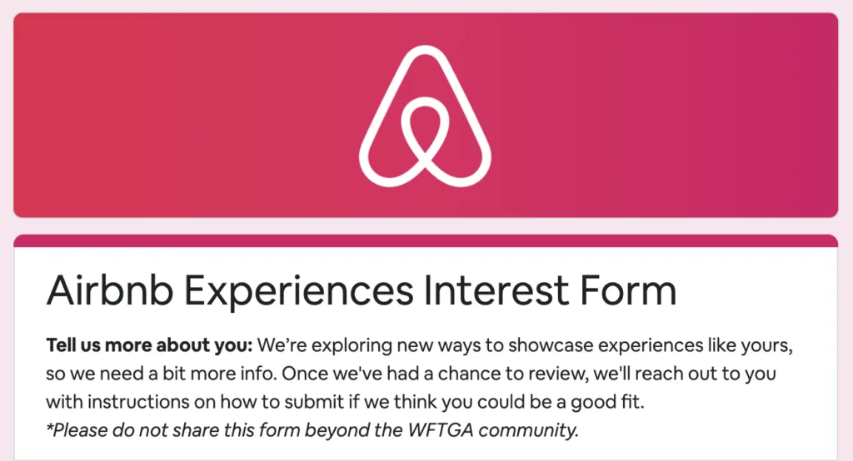Select the red gradient header banner image

(426, 115)
